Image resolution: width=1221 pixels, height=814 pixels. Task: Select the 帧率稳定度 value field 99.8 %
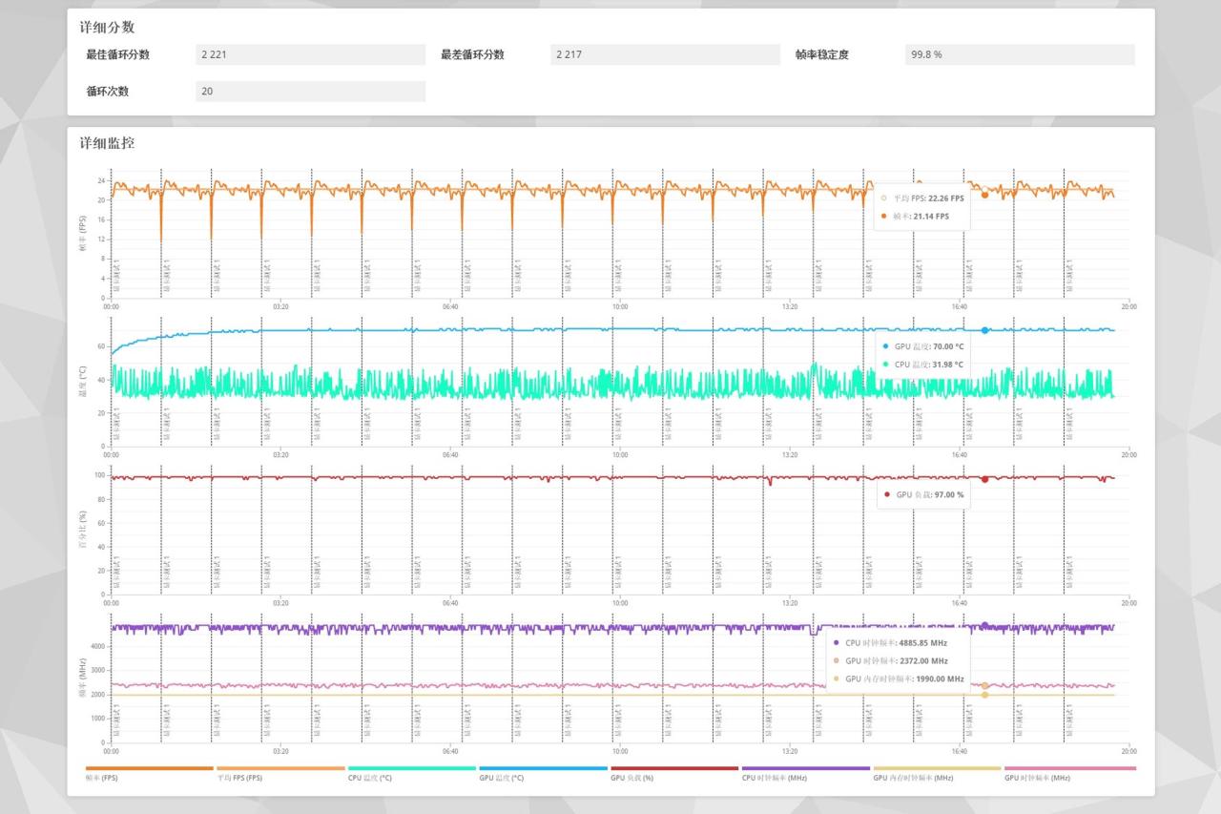1020,54
